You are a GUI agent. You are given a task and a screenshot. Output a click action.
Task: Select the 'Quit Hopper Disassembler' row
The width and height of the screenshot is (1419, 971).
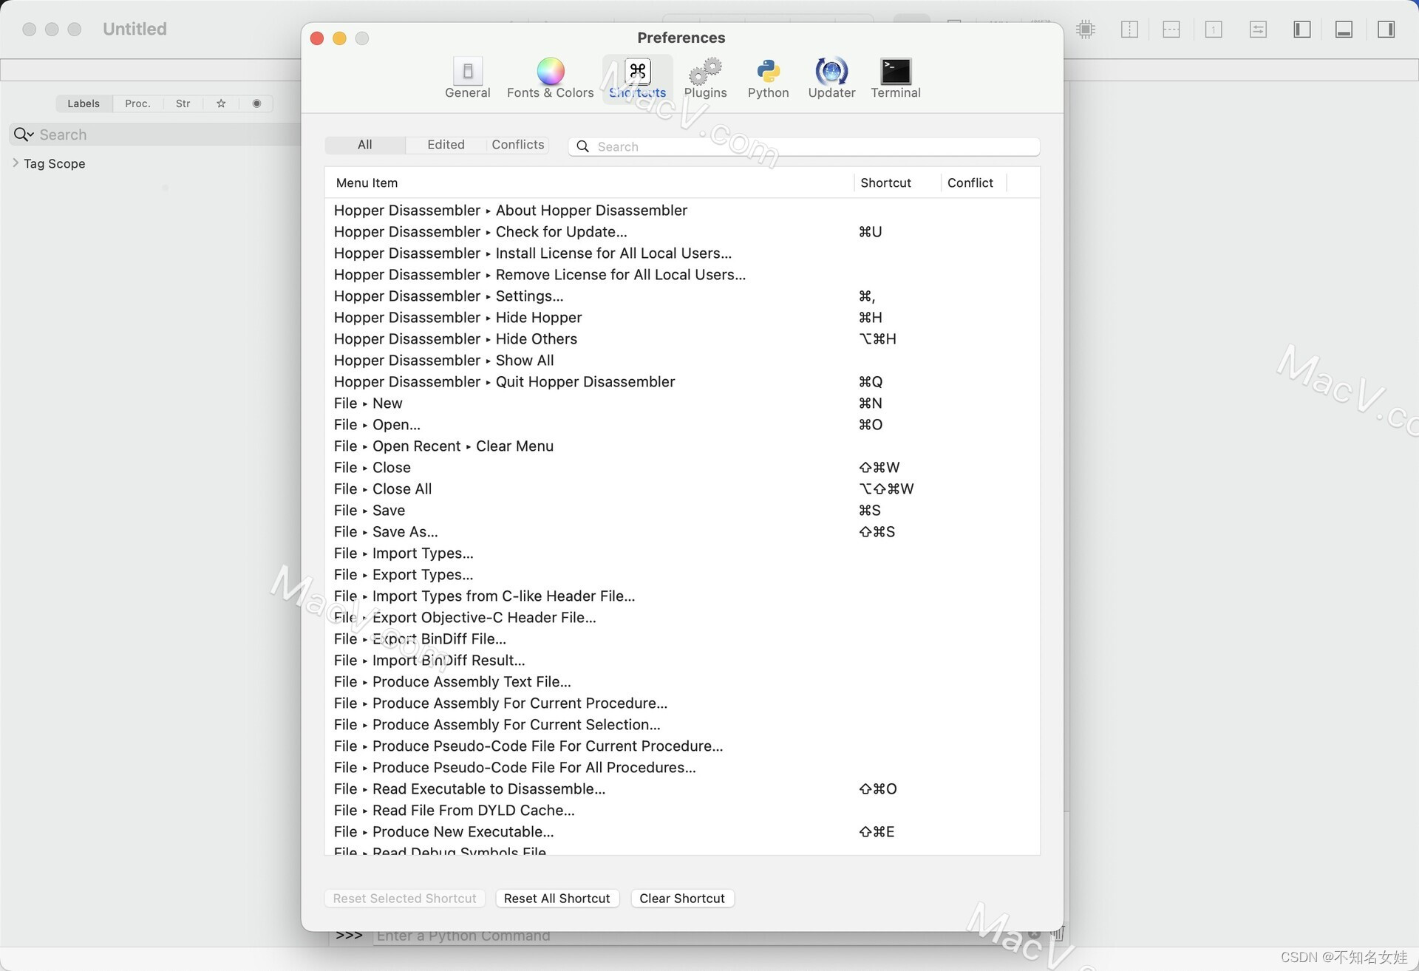[x=682, y=382]
